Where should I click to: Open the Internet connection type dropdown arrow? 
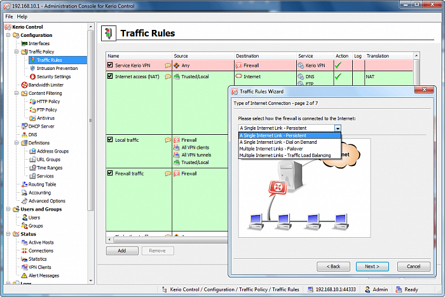point(338,128)
